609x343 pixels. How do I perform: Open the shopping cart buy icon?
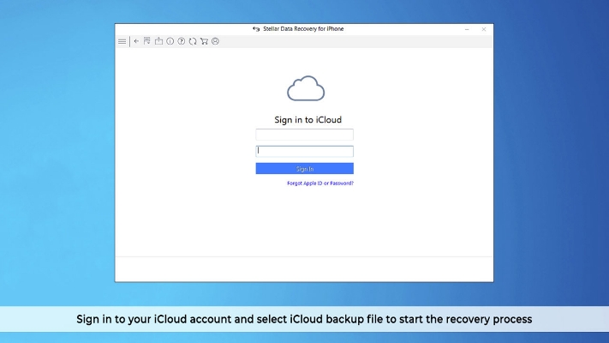point(204,41)
